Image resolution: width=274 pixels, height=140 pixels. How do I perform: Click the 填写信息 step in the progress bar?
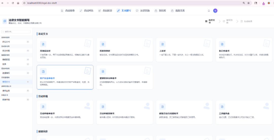pos(228,21)
